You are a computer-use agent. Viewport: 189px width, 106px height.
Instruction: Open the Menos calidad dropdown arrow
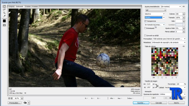[184, 32]
